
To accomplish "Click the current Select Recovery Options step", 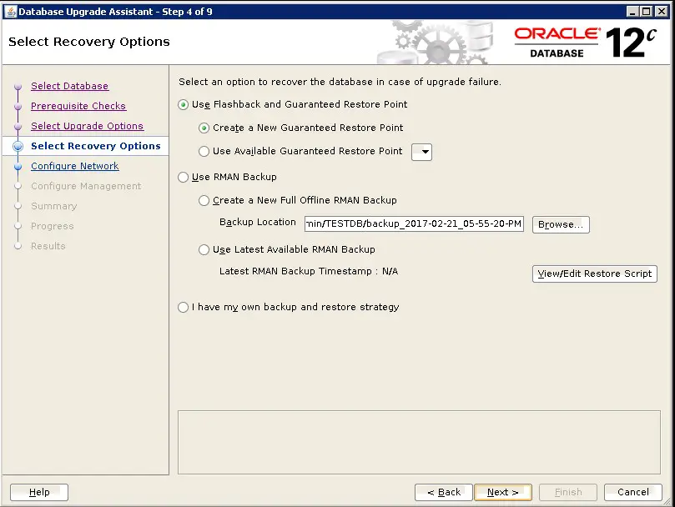I will click(x=96, y=146).
